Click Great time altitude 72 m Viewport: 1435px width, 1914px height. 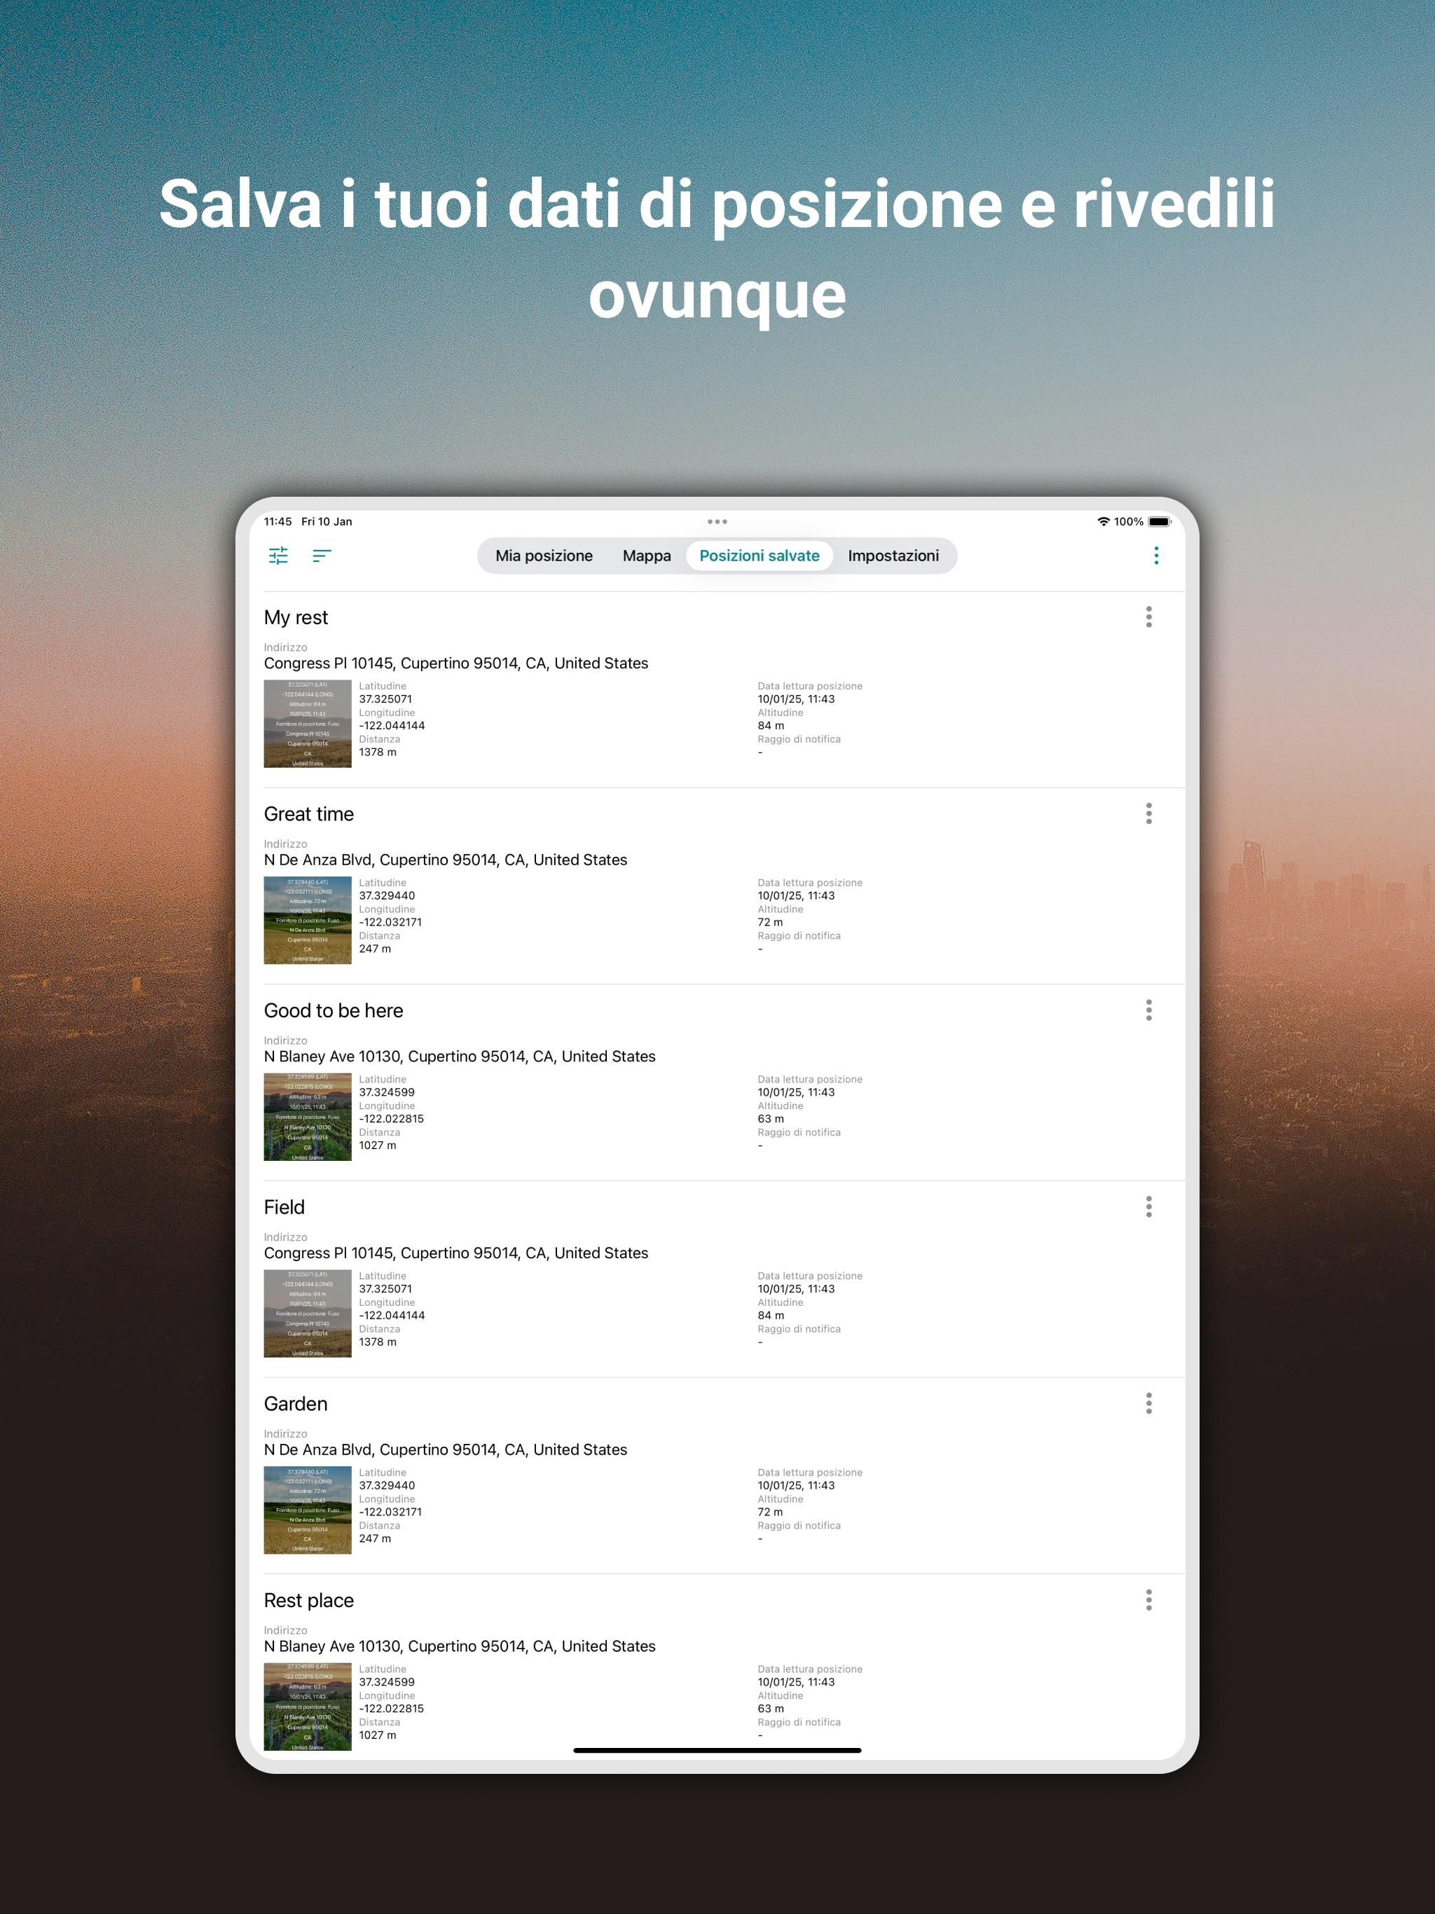coord(770,921)
